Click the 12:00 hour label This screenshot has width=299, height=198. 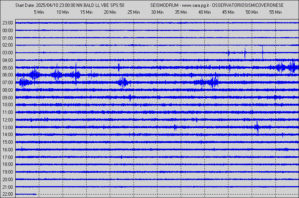click(x=8, y=120)
